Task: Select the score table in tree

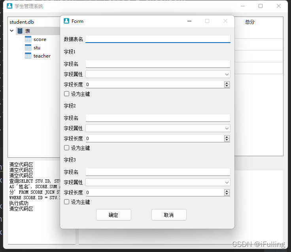Action: pos(40,39)
